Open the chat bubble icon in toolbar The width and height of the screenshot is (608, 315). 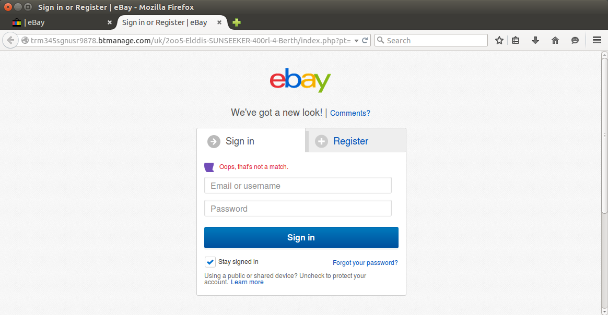pos(575,40)
